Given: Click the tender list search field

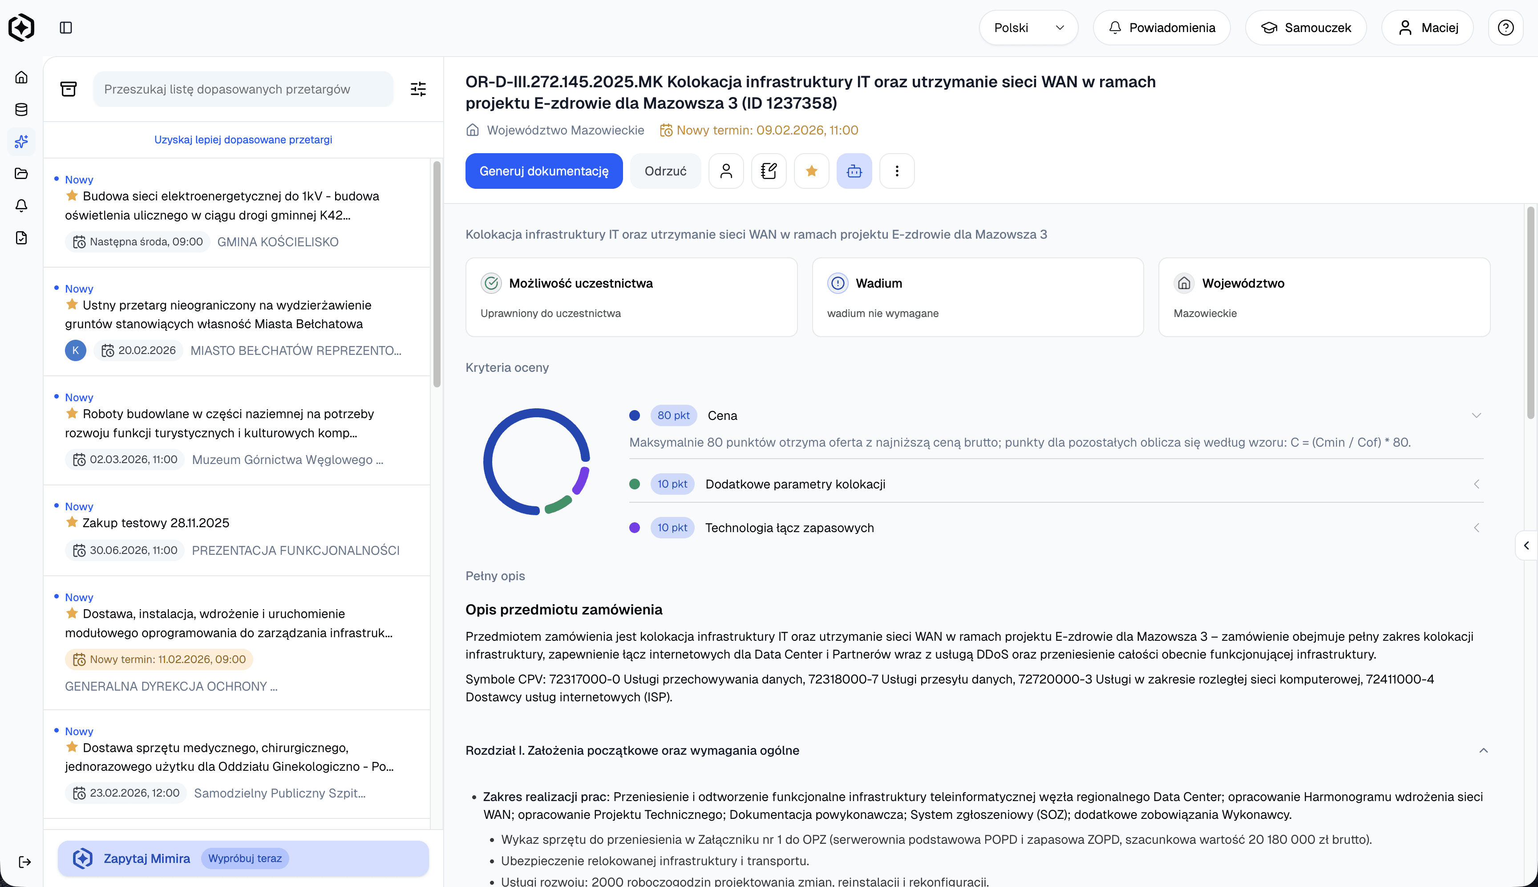Looking at the screenshot, I should [x=243, y=89].
